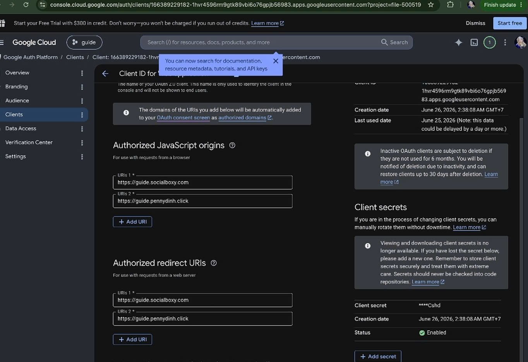Open more options for Settings
Screen dimensions: 528x362
point(82,157)
